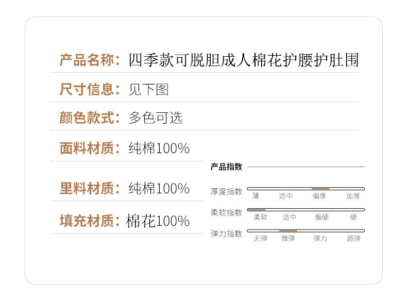Choose the 超弹 elasticity label
This screenshot has height=297, width=407.
click(353, 238)
